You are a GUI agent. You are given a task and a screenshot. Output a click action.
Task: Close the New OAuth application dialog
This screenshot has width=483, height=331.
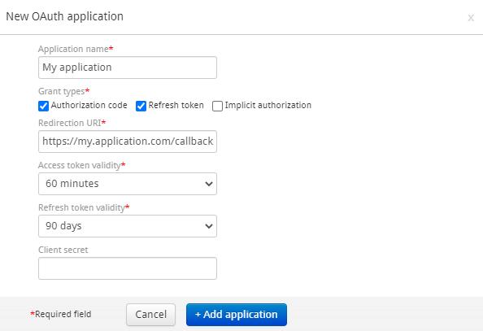(470, 18)
